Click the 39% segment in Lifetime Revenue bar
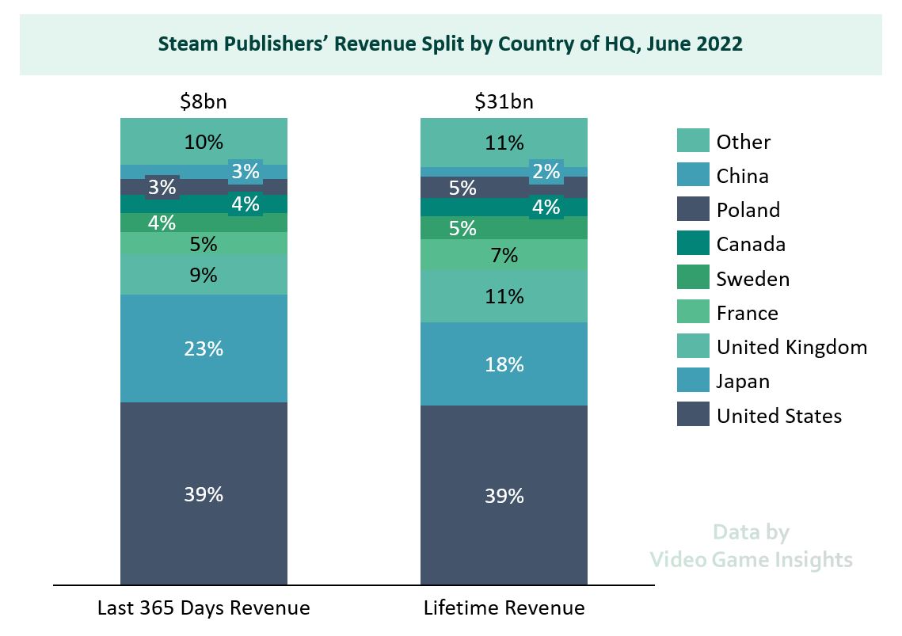The height and width of the screenshot is (636, 902). click(x=504, y=496)
